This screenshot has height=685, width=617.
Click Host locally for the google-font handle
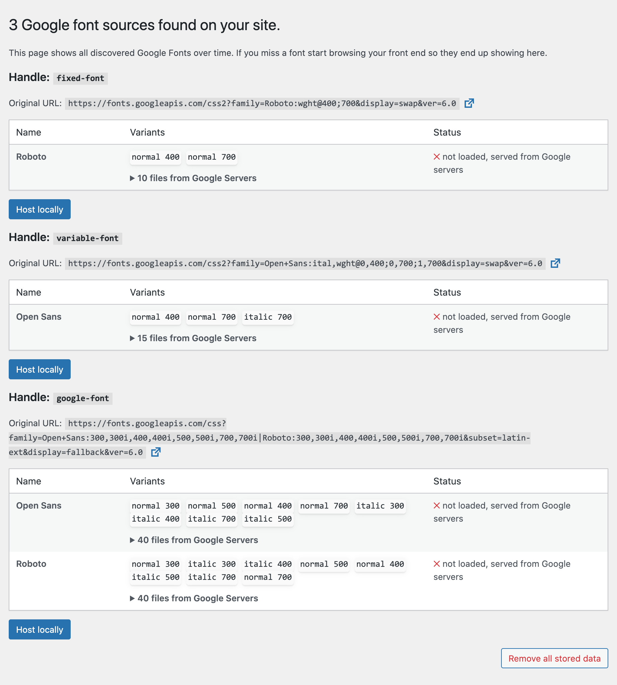tap(39, 629)
